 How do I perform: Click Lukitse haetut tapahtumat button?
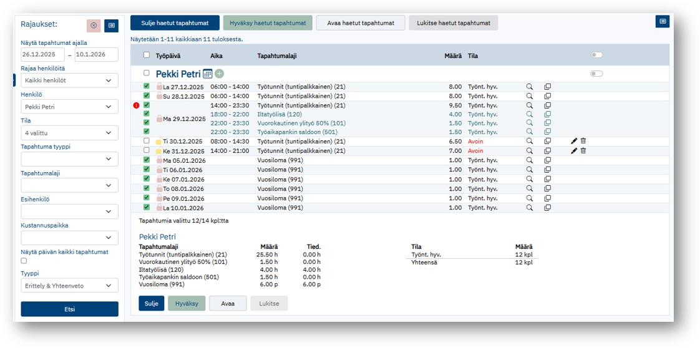point(454,22)
